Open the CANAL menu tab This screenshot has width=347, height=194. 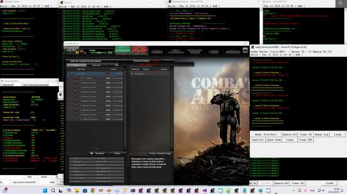(157, 52)
